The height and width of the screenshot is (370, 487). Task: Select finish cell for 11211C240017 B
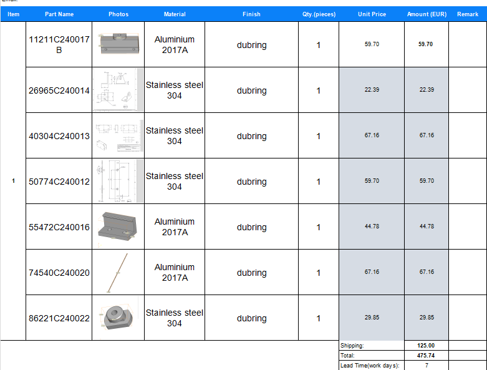click(251, 44)
